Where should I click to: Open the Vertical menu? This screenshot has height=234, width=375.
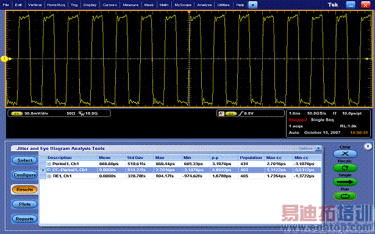coord(35,5)
